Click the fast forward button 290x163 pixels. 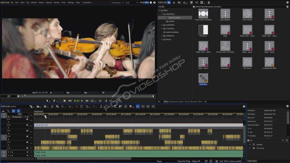(x=87, y=101)
